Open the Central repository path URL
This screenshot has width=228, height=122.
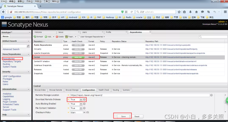tap(171, 57)
